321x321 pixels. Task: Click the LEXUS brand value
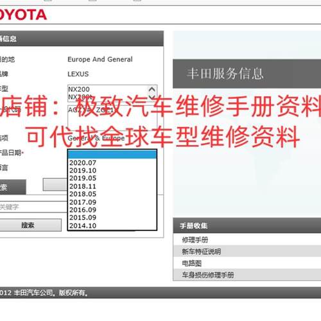(78, 74)
